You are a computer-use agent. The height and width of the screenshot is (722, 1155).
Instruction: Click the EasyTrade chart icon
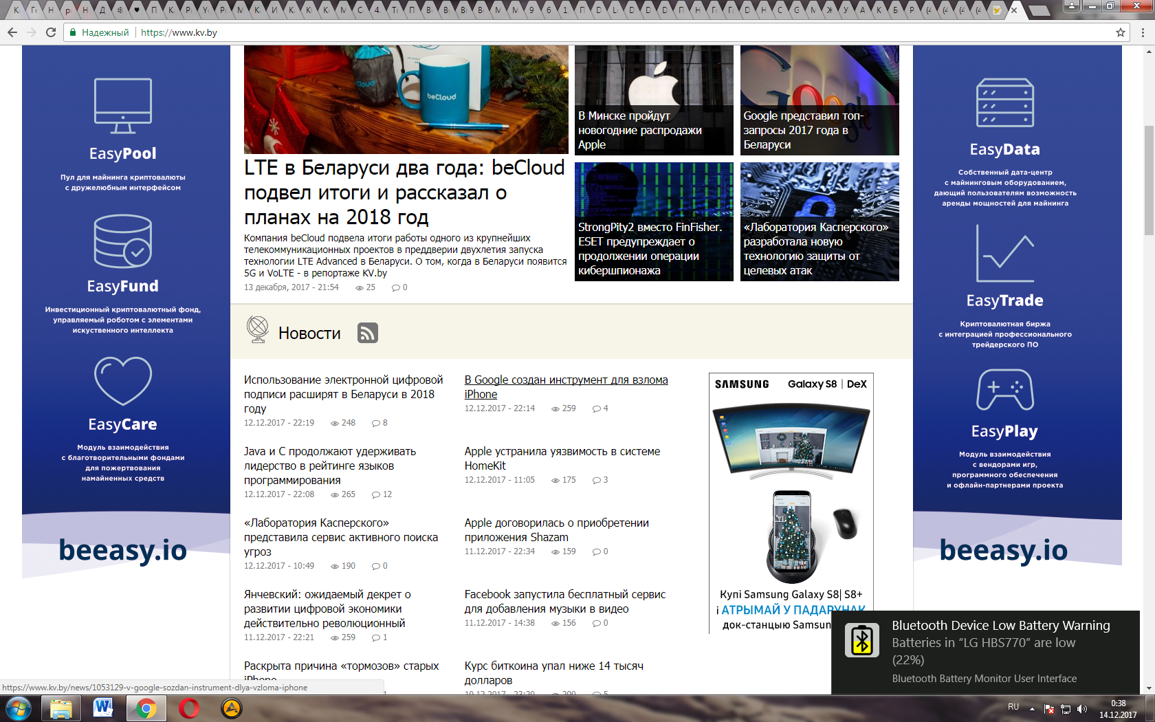click(1005, 254)
